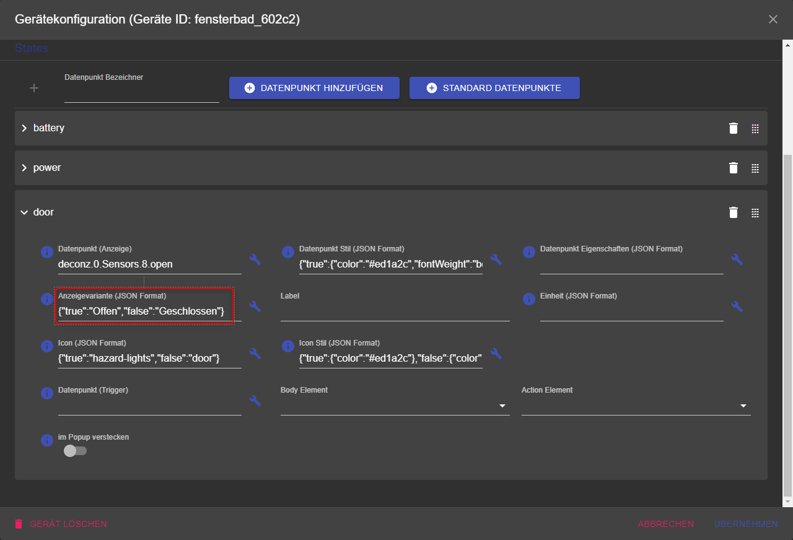Delete the power state row
The width and height of the screenshot is (793, 540).
pos(734,168)
